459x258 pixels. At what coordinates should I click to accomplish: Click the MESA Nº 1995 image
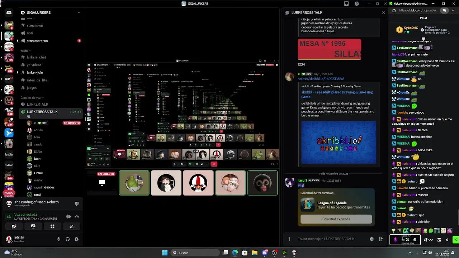(x=329, y=49)
